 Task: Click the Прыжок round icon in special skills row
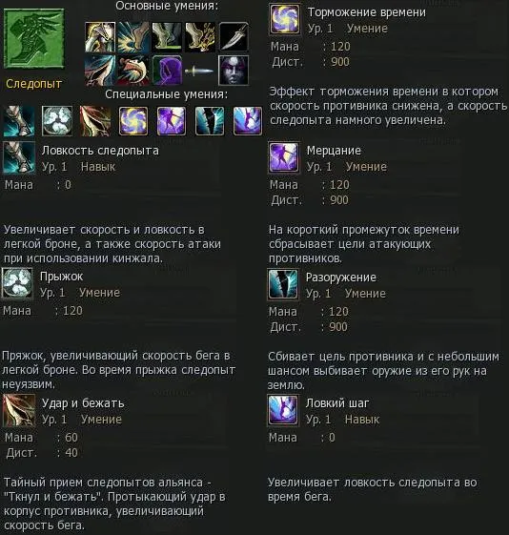[x=57, y=121]
